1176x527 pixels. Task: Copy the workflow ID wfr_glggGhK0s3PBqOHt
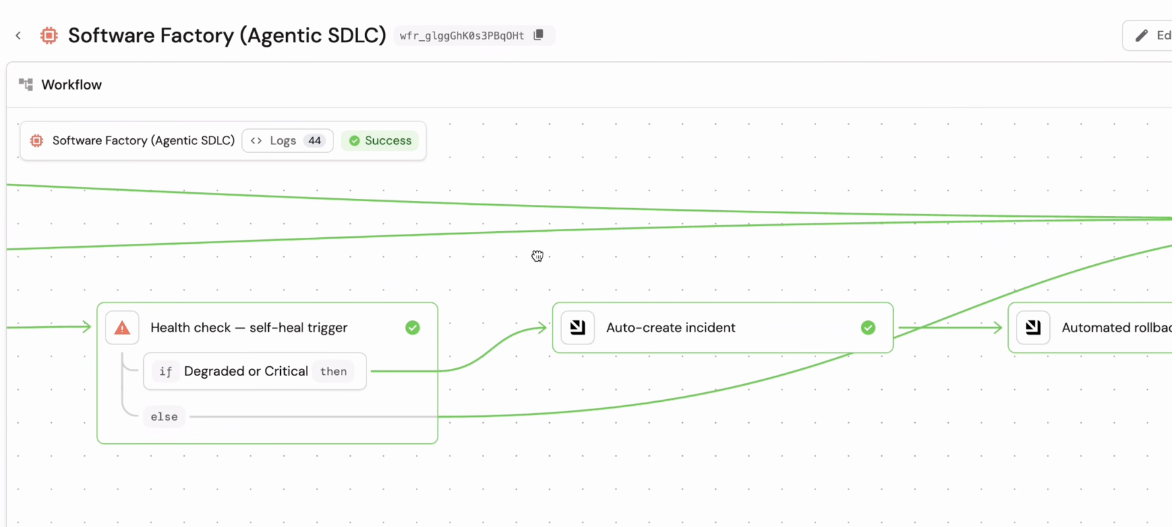coord(539,35)
